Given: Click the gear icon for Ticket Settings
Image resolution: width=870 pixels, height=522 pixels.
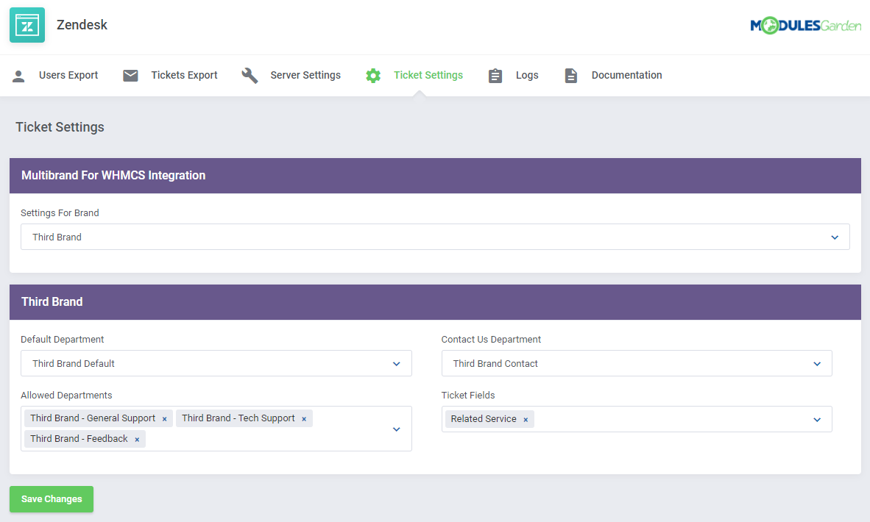Looking at the screenshot, I should point(372,74).
